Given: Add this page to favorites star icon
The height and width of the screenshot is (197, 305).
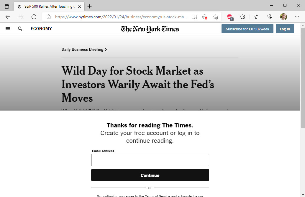Looking at the screenshot, I should [215, 17].
